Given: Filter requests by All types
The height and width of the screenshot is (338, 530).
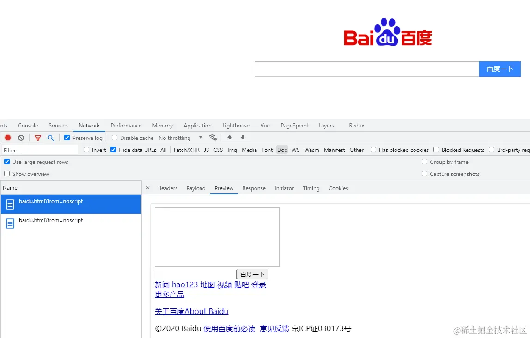Looking at the screenshot, I should [x=164, y=150].
